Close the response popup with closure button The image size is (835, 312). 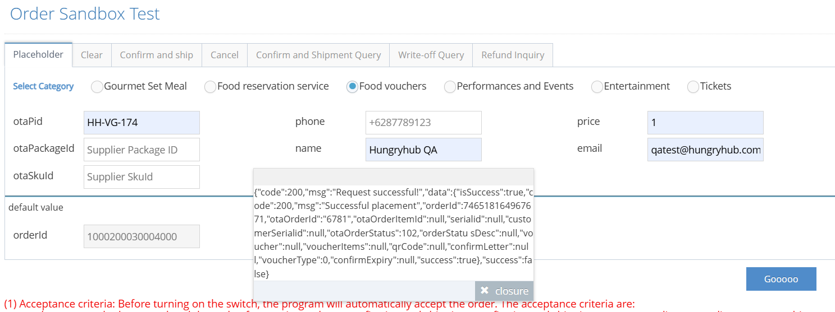click(504, 291)
